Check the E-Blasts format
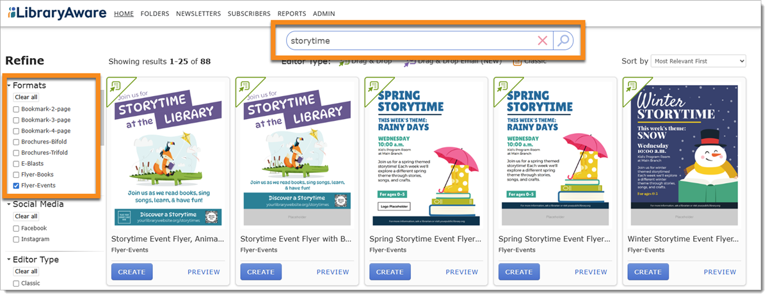768x297 pixels. click(x=17, y=163)
